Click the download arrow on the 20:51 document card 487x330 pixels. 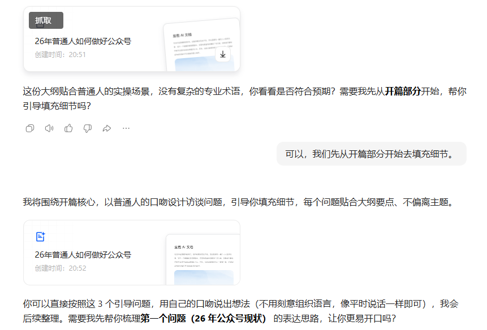[223, 54]
